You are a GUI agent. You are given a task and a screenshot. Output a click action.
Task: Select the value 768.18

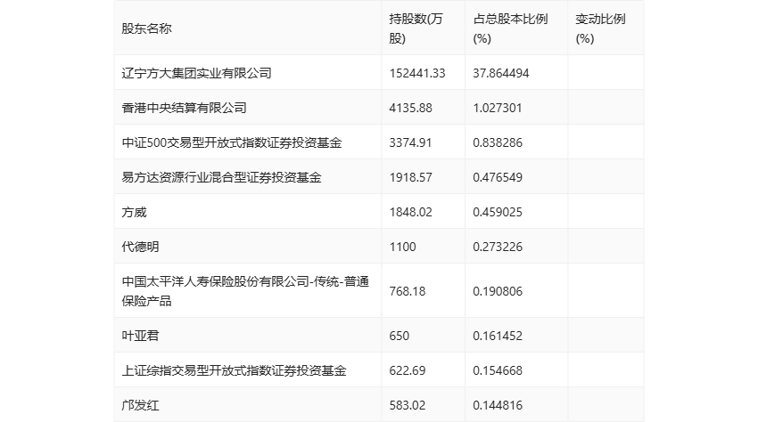407,291
